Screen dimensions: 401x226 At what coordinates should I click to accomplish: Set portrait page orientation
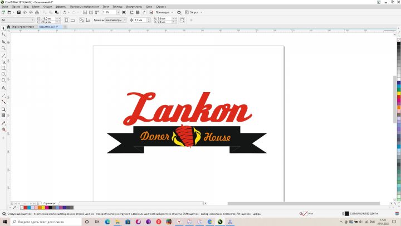tap(66, 20)
